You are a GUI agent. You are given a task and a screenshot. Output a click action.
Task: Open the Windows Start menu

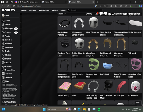click(x=44, y=109)
